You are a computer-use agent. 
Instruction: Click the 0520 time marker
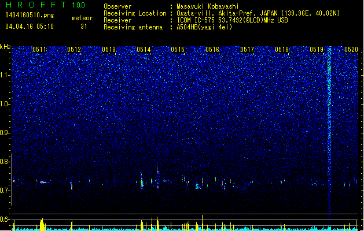coord(351,50)
